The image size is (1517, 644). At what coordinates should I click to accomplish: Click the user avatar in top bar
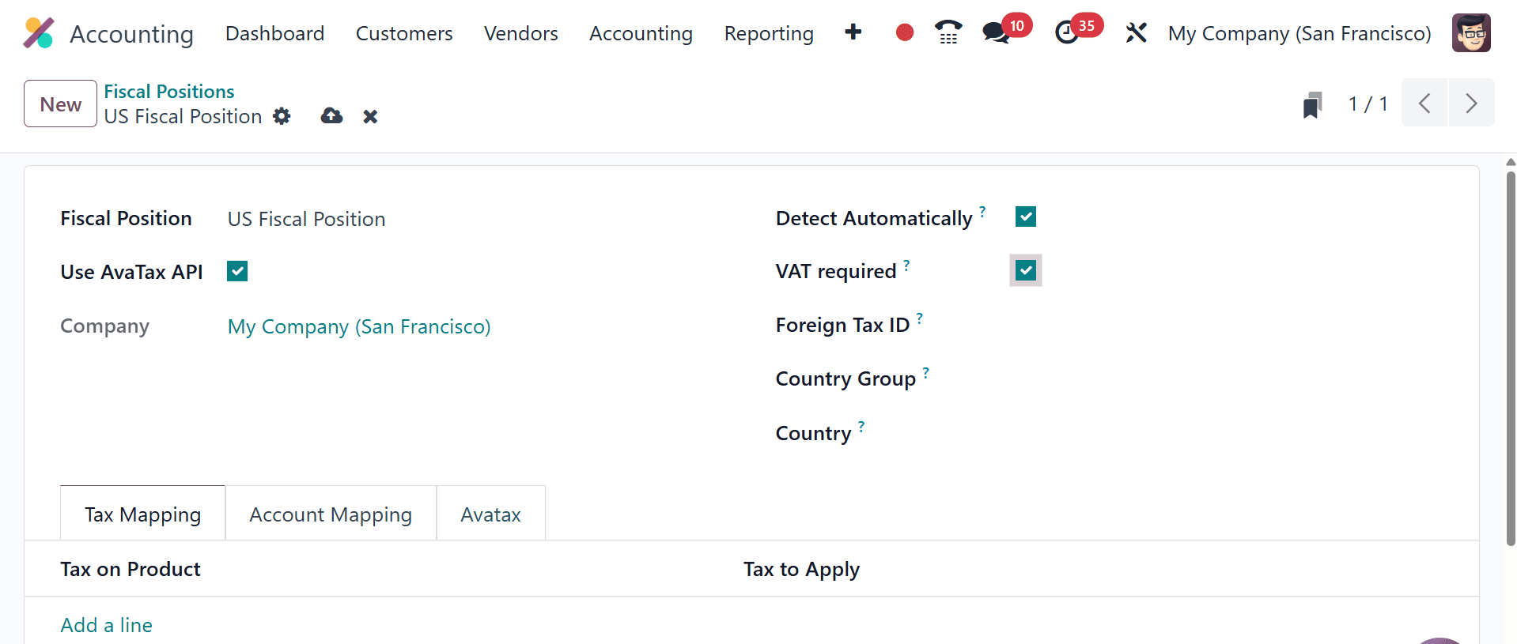tap(1471, 33)
